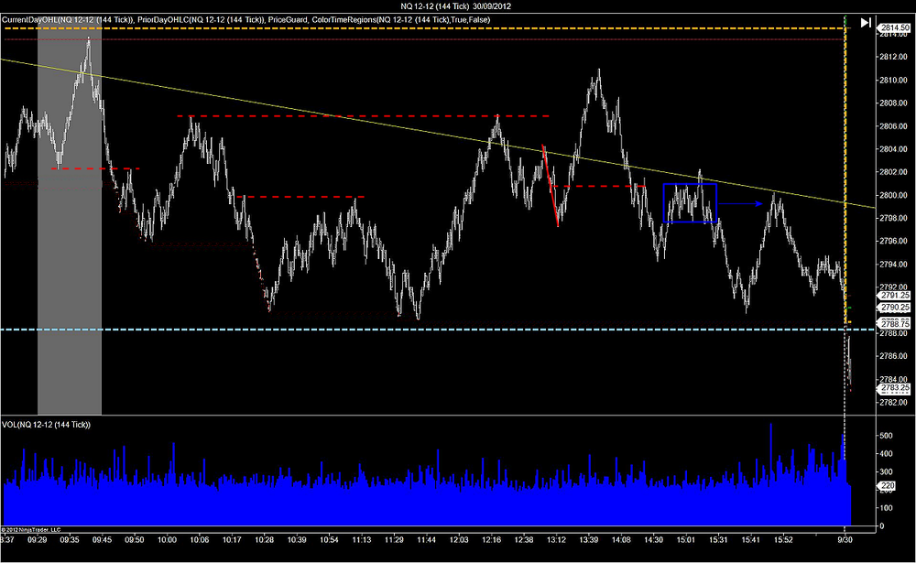
Task: Click the 10:06 time axis label
Action: 199,539
